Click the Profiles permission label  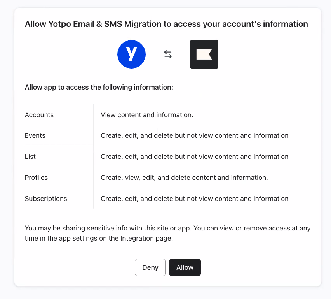pyautogui.click(x=36, y=178)
